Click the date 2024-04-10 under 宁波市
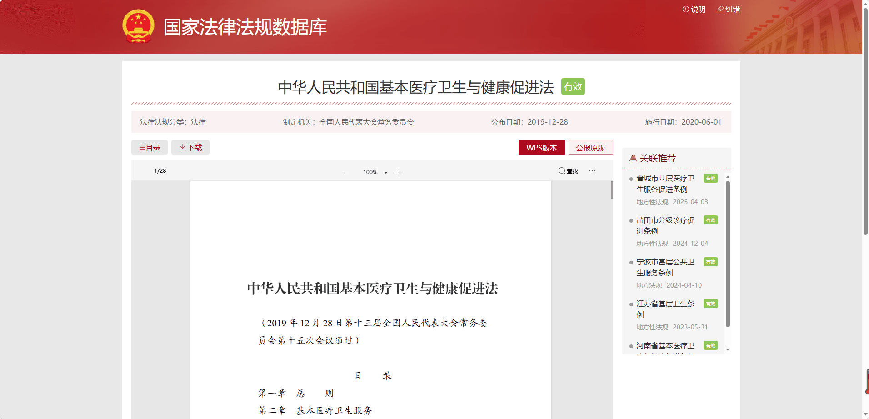The width and height of the screenshot is (869, 419). click(684, 285)
